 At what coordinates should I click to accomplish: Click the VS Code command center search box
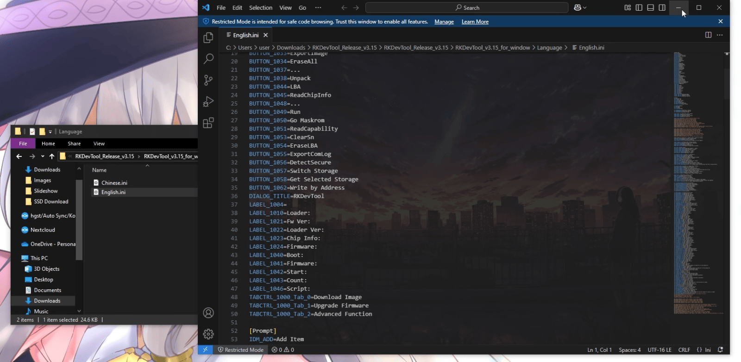[x=467, y=8]
